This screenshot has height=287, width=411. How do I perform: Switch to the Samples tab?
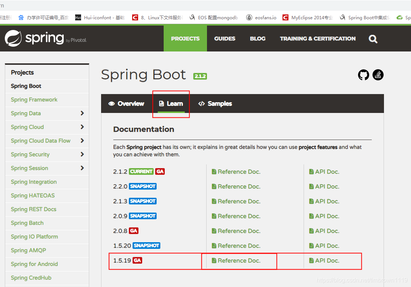(x=215, y=104)
